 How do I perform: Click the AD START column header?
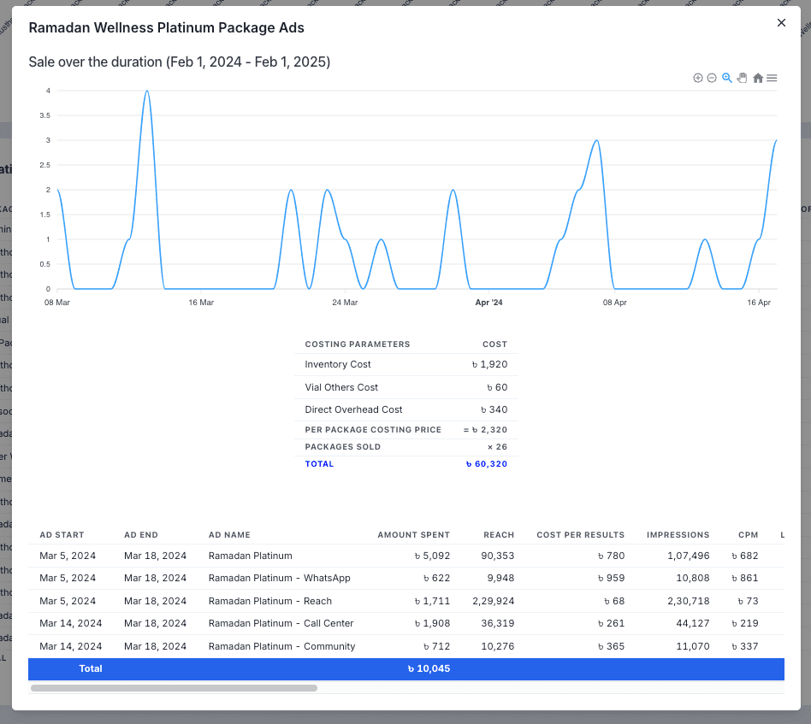(62, 535)
